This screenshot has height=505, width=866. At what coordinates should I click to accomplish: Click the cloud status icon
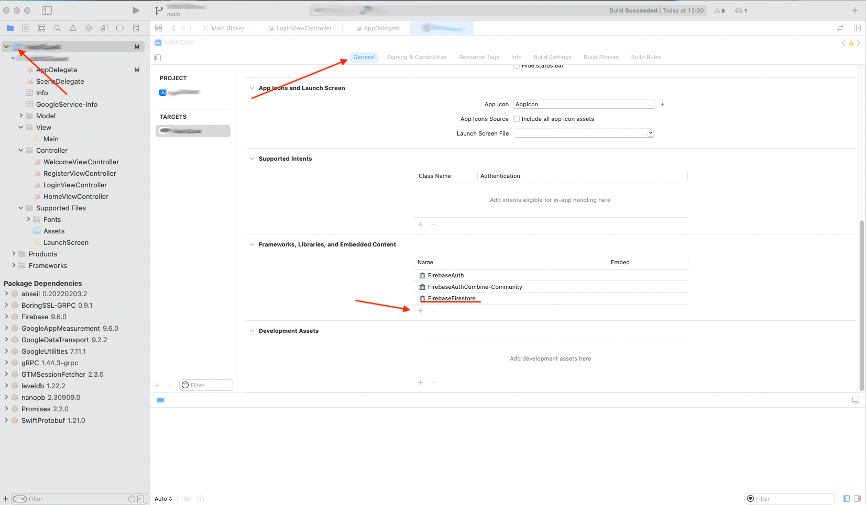click(x=741, y=10)
